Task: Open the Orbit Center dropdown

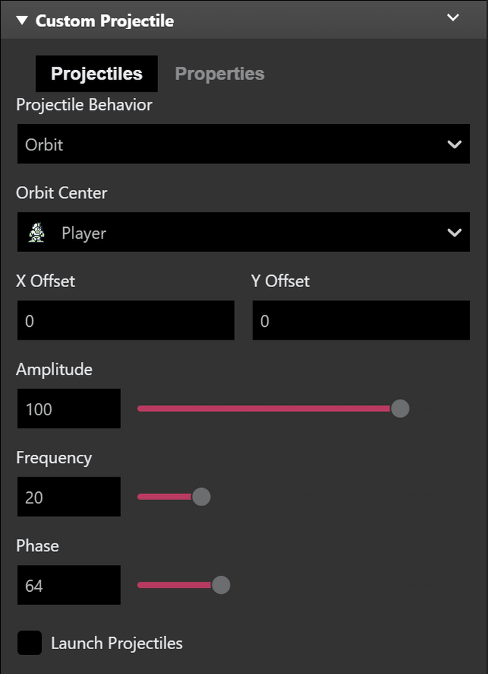Action: click(244, 232)
